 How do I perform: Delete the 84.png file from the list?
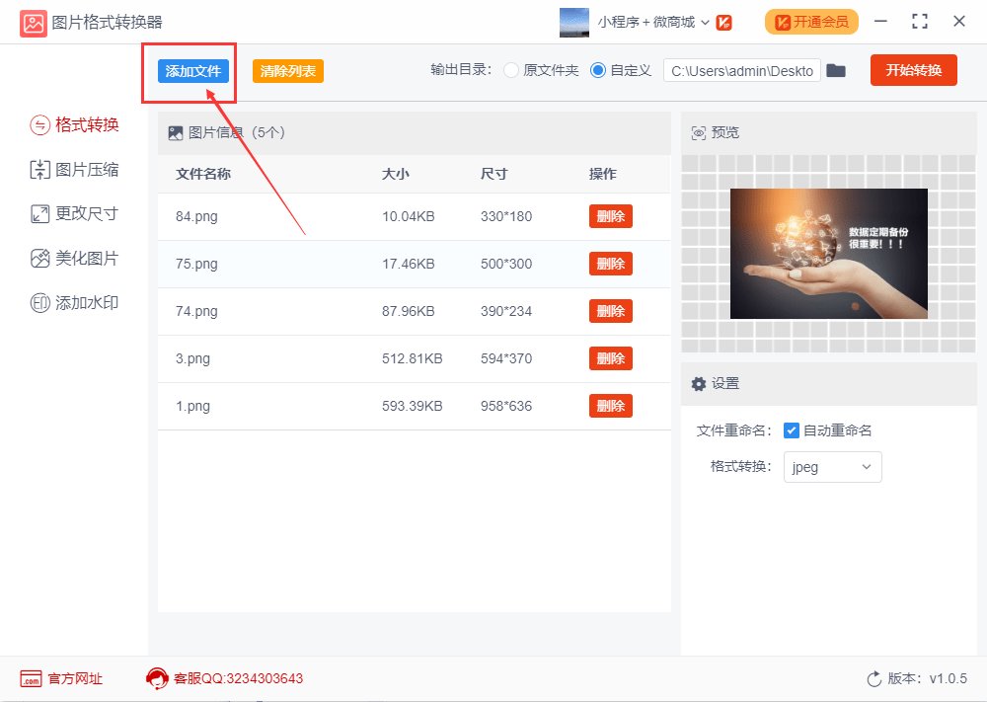tap(610, 216)
